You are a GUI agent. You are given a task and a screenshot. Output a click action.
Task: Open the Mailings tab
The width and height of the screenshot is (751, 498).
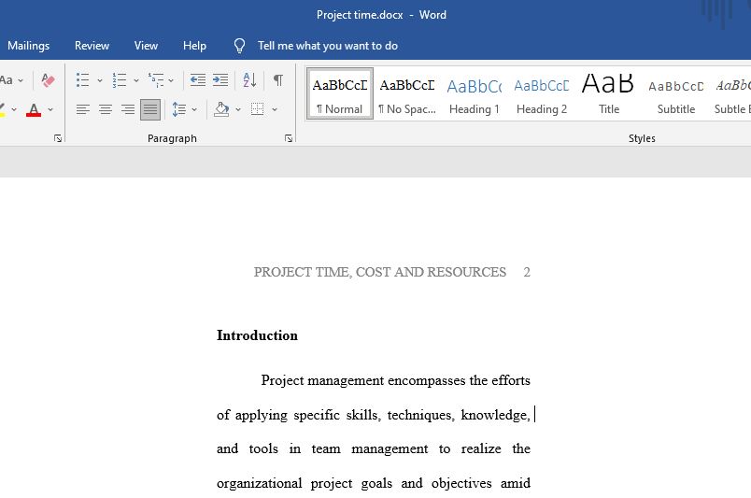[29, 46]
